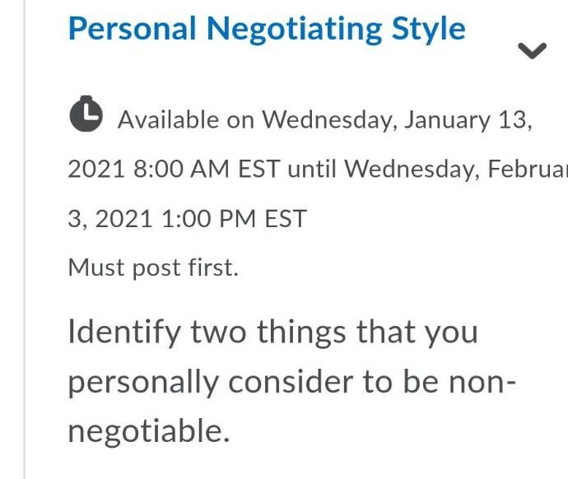Screen dimensions: 568x479
Task: Open the Personal Negotiating Style topic link
Action: click(266, 30)
